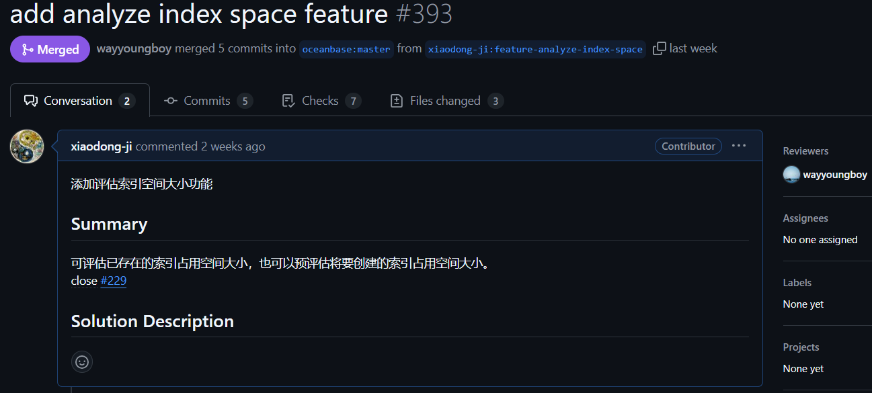Viewport: 872px width, 393px height.
Task: Open the Checks tab
Action: click(321, 101)
